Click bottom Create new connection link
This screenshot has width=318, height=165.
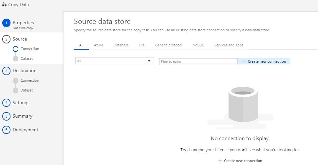[240, 161]
